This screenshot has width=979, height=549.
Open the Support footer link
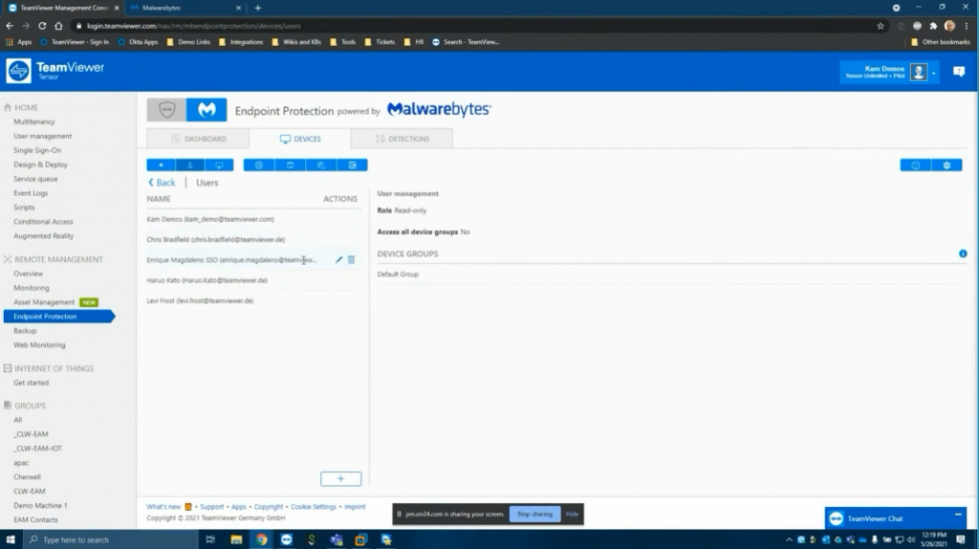click(x=211, y=507)
